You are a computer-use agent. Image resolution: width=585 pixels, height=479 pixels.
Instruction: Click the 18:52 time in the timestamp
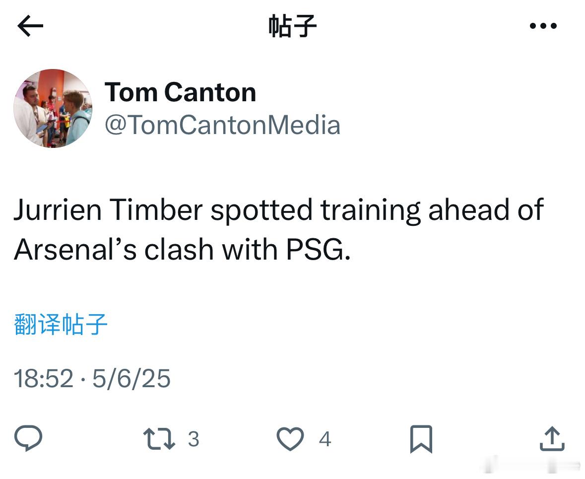pos(43,379)
